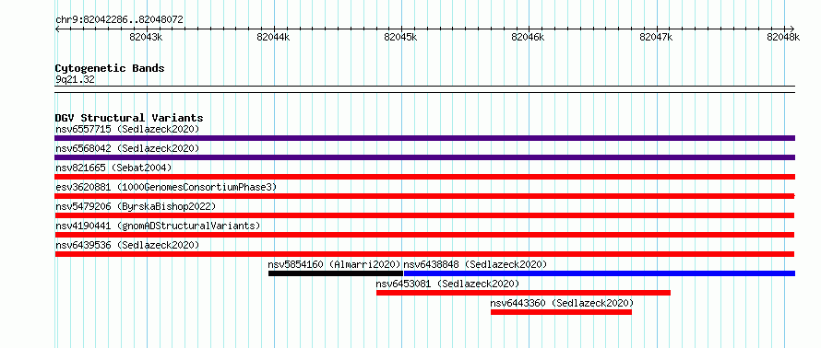Screen dimensions: 821x348
Task: Select the black nsv5854160 variant bar
Action: [336, 273]
